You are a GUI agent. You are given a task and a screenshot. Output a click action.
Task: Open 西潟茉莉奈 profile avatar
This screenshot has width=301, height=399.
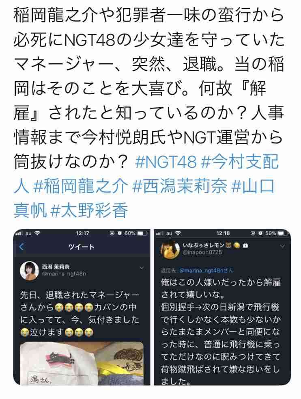click(x=29, y=270)
